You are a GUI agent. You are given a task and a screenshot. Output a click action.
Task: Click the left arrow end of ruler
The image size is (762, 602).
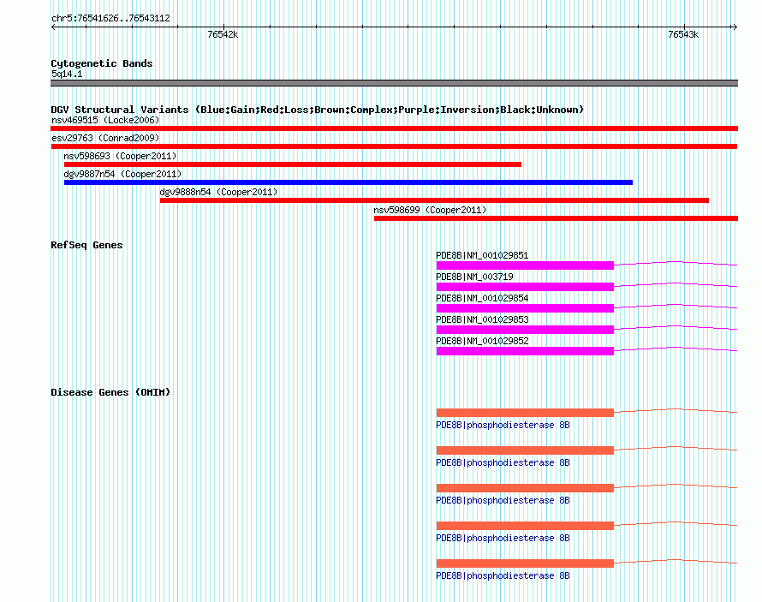coord(53,27)
